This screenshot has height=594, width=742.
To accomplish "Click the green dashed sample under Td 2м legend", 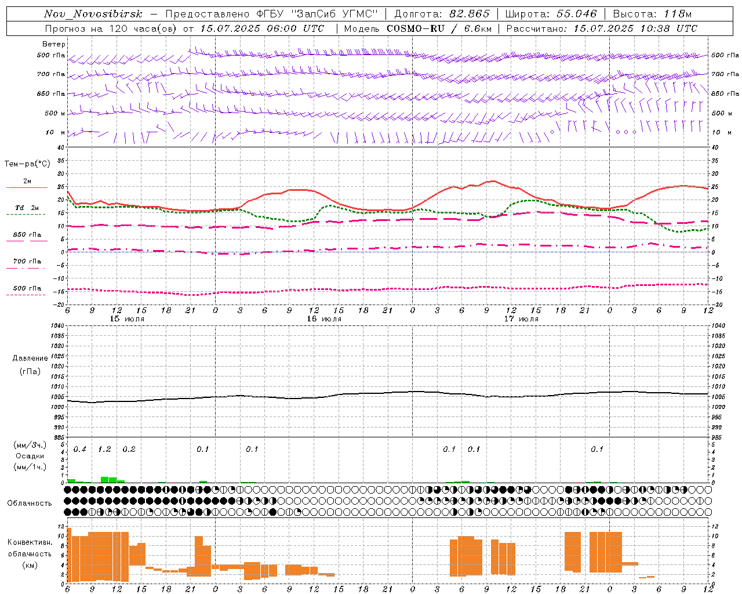I will (26, 215).
